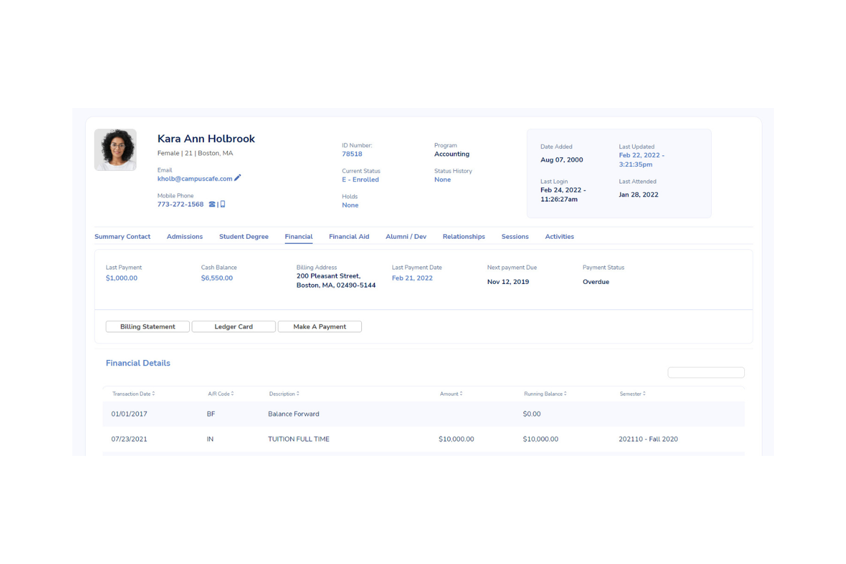Click the Status History None link
The width and height of the screenshot is (846, 564).
pos(442,180)
